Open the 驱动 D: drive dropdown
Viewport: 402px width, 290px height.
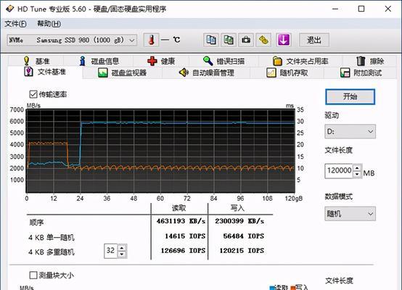point(350,131)
